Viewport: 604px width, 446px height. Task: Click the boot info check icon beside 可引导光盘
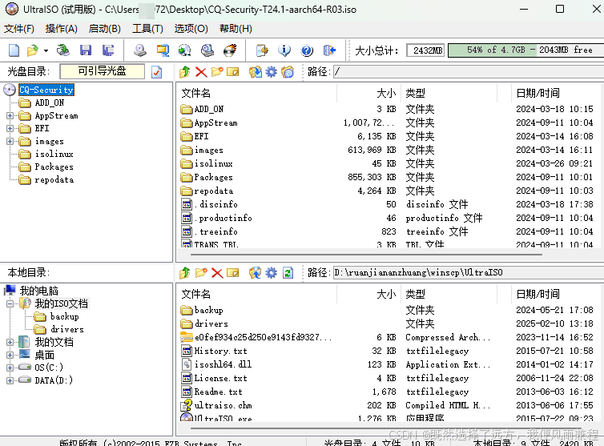tap(157, 72)
